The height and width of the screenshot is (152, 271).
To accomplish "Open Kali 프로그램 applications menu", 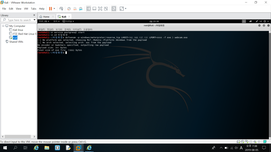I will coord(44,21).
